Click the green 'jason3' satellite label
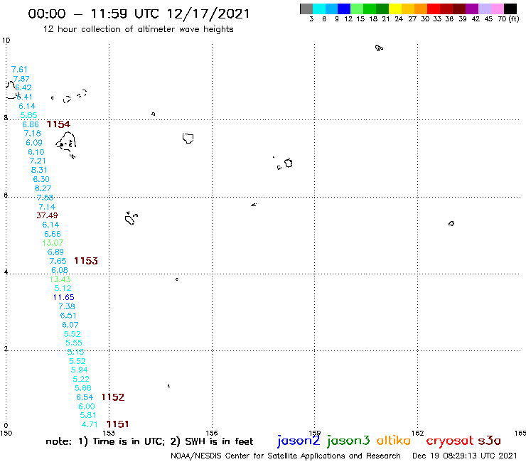This screenshot has width=526, height=462. pos(348,441)
